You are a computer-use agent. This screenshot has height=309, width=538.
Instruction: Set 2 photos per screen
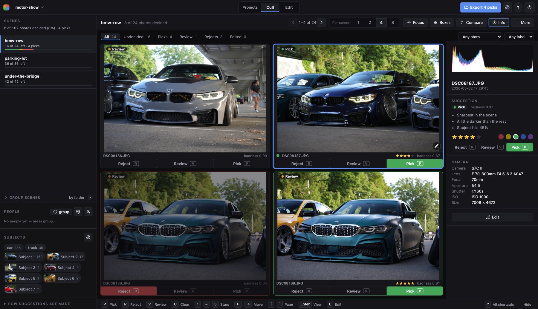(x=370, y=22)
